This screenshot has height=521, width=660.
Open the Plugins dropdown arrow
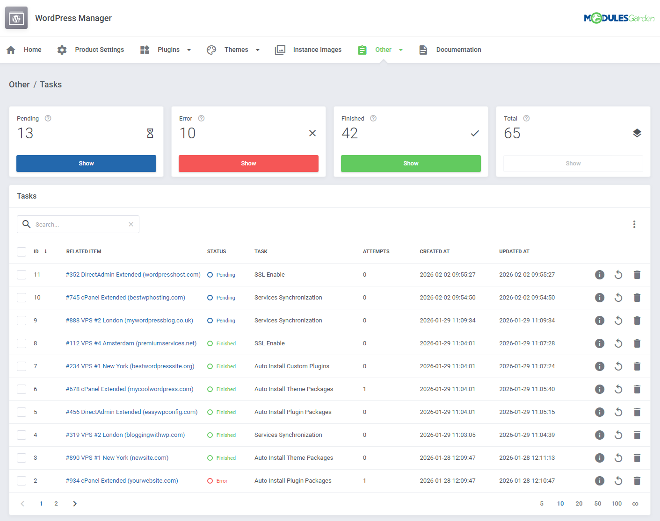(189, 50)
